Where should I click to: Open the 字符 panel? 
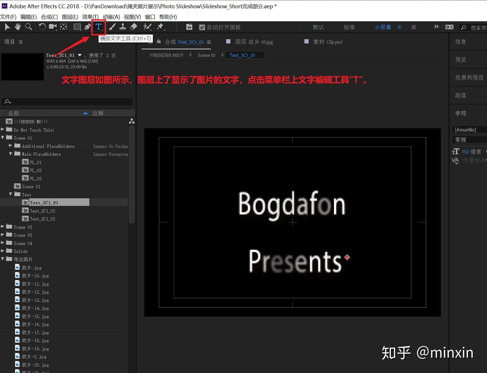point(461,113)
